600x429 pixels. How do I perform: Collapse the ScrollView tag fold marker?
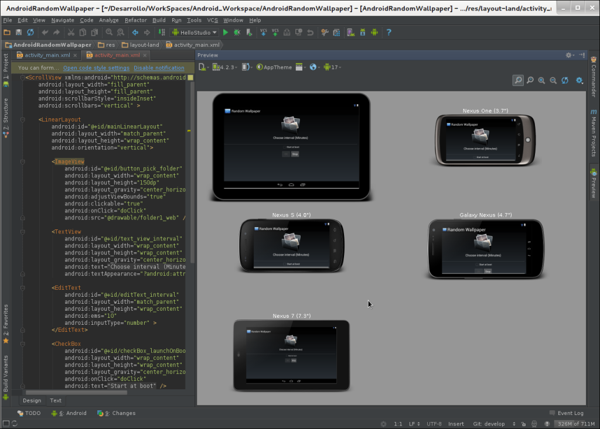tap(23, 78)
